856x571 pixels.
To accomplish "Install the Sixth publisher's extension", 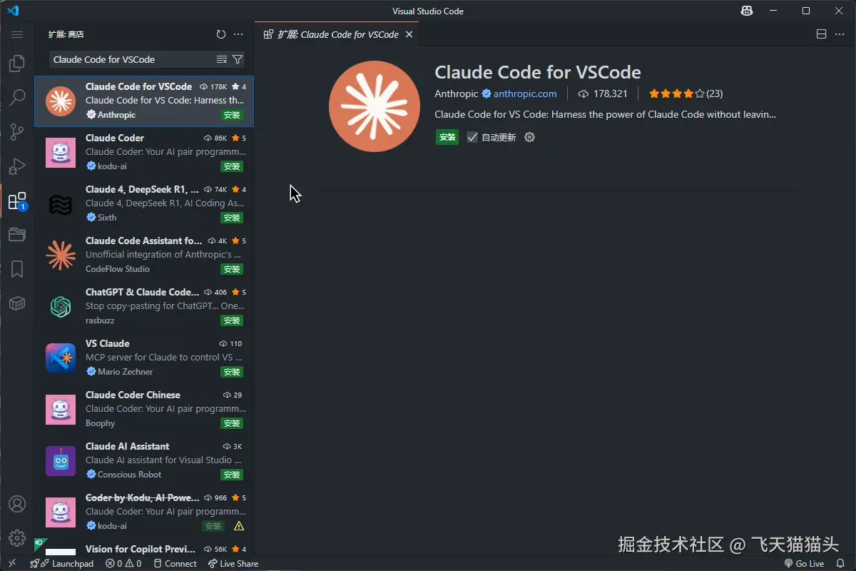I will 232,218.
